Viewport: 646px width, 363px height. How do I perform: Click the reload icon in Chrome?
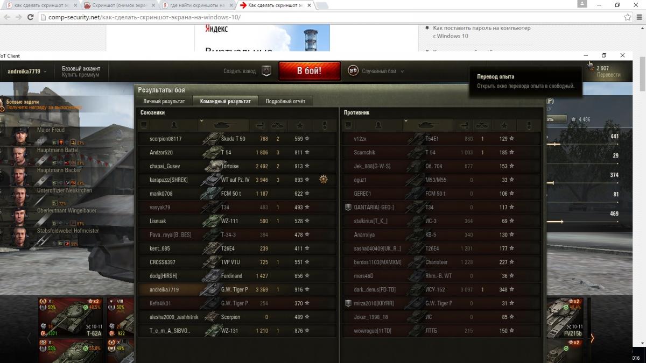coord(32,17)
